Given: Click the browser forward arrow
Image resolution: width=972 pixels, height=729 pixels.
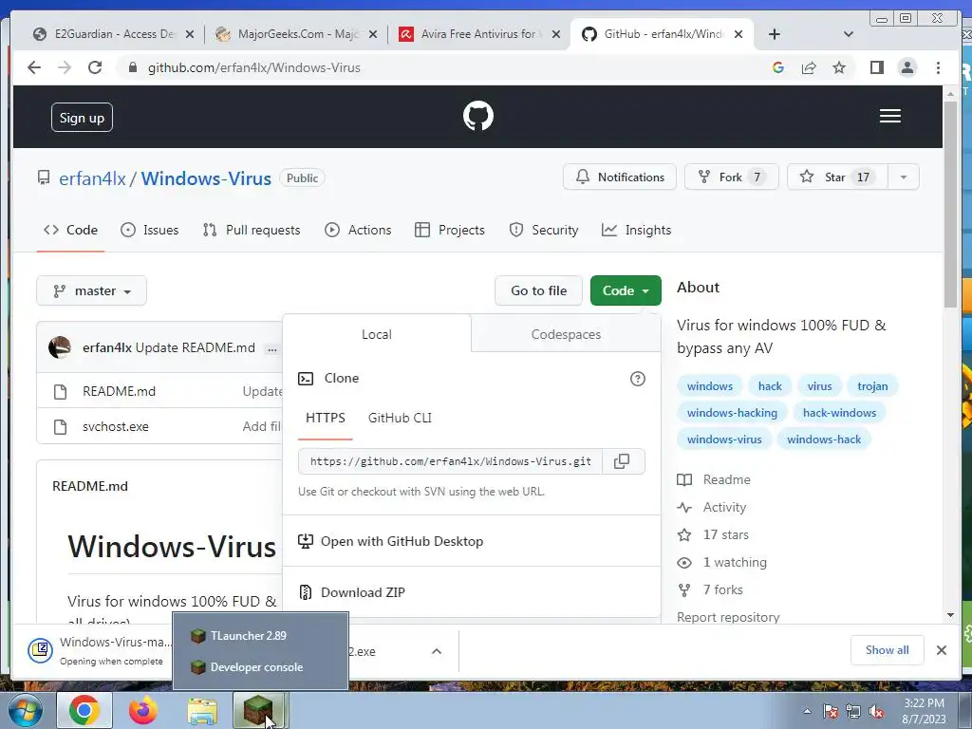Looking at the screenshot, I should pyautogui.click(x=65, y=67).
